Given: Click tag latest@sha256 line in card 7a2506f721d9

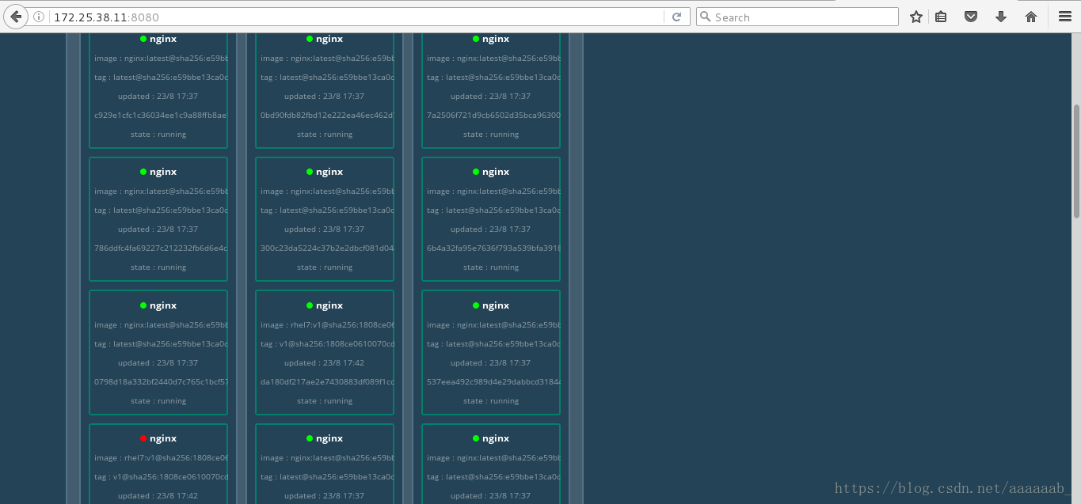Looking at the screenshot, I should (x=493, y=78).
